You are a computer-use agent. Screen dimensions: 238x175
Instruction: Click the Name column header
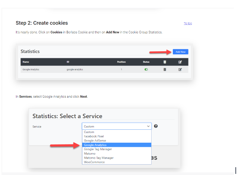[26, 62]
